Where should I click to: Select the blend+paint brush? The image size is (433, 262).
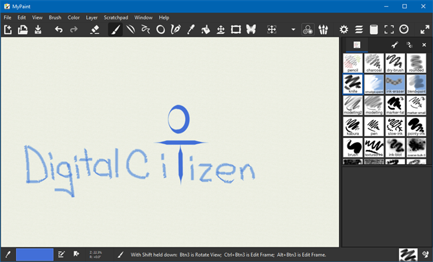click(x=416, y=84)
